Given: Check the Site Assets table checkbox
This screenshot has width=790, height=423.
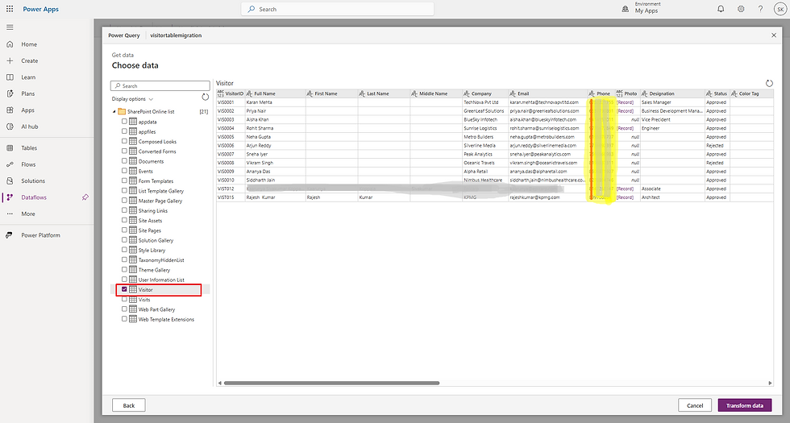Looking at the screenshot, I should click(x=124, y=220).
